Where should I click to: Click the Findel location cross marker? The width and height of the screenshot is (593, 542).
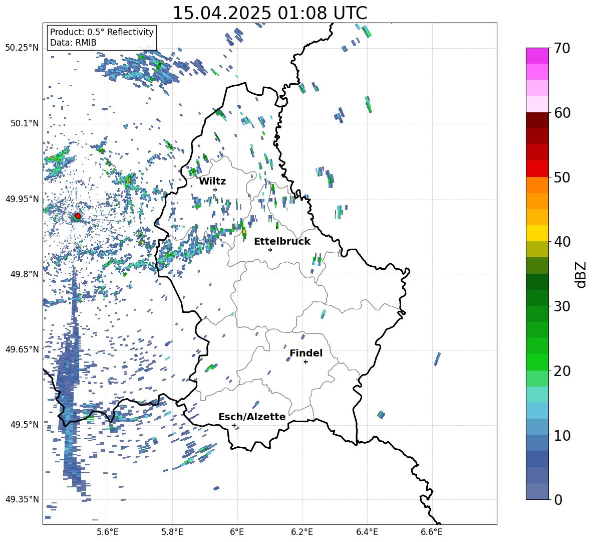click(306, 362)
